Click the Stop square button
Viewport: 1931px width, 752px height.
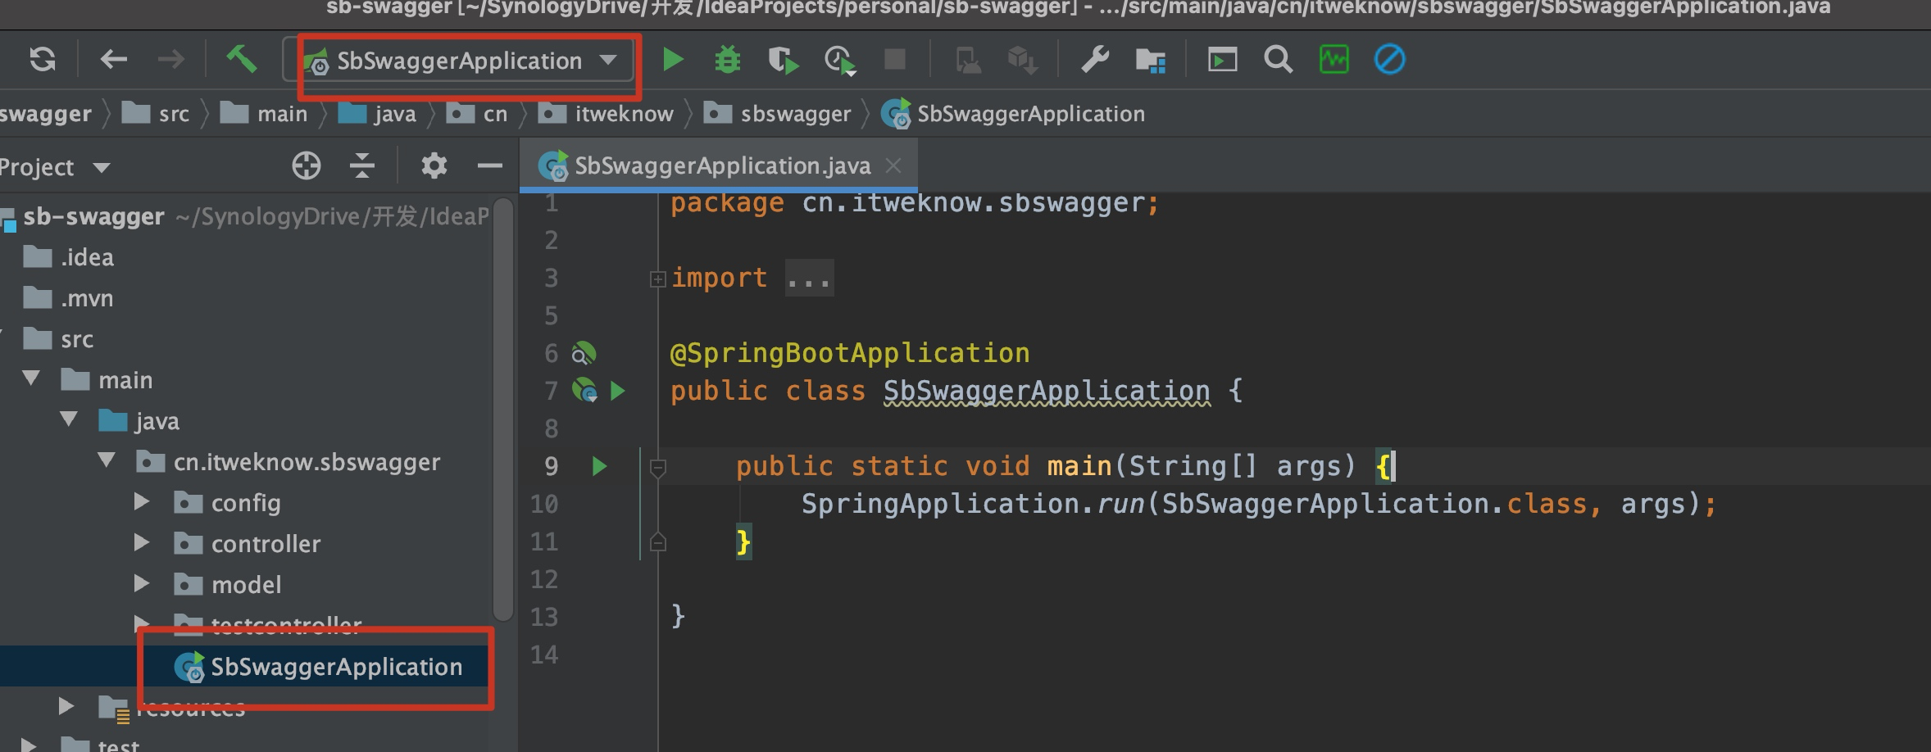coord(894,59)
